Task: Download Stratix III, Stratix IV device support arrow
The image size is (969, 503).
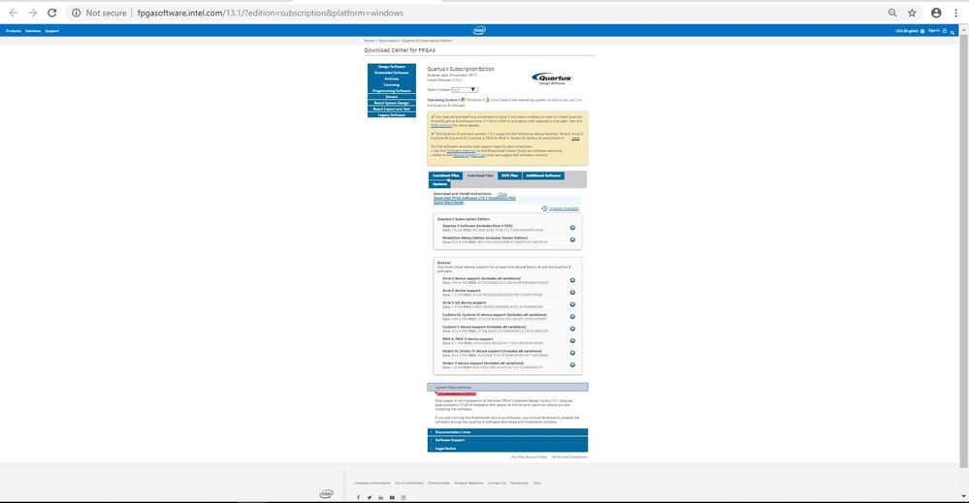Action: tap(572, 353)
